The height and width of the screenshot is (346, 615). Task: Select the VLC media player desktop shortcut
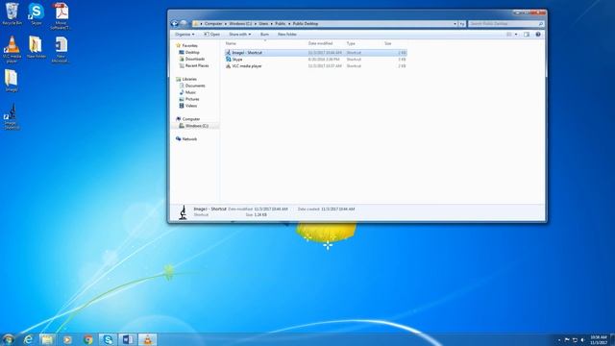pos(12,49)
